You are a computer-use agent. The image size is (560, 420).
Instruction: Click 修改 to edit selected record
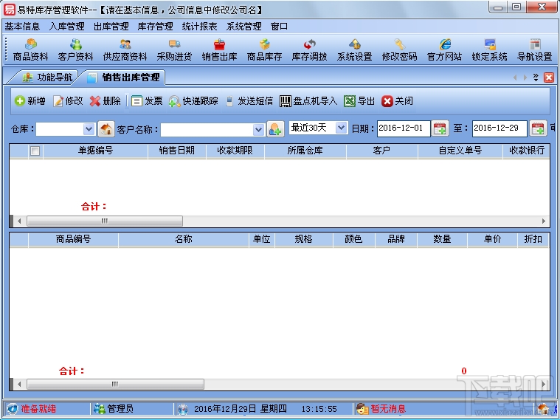point(68,101)
